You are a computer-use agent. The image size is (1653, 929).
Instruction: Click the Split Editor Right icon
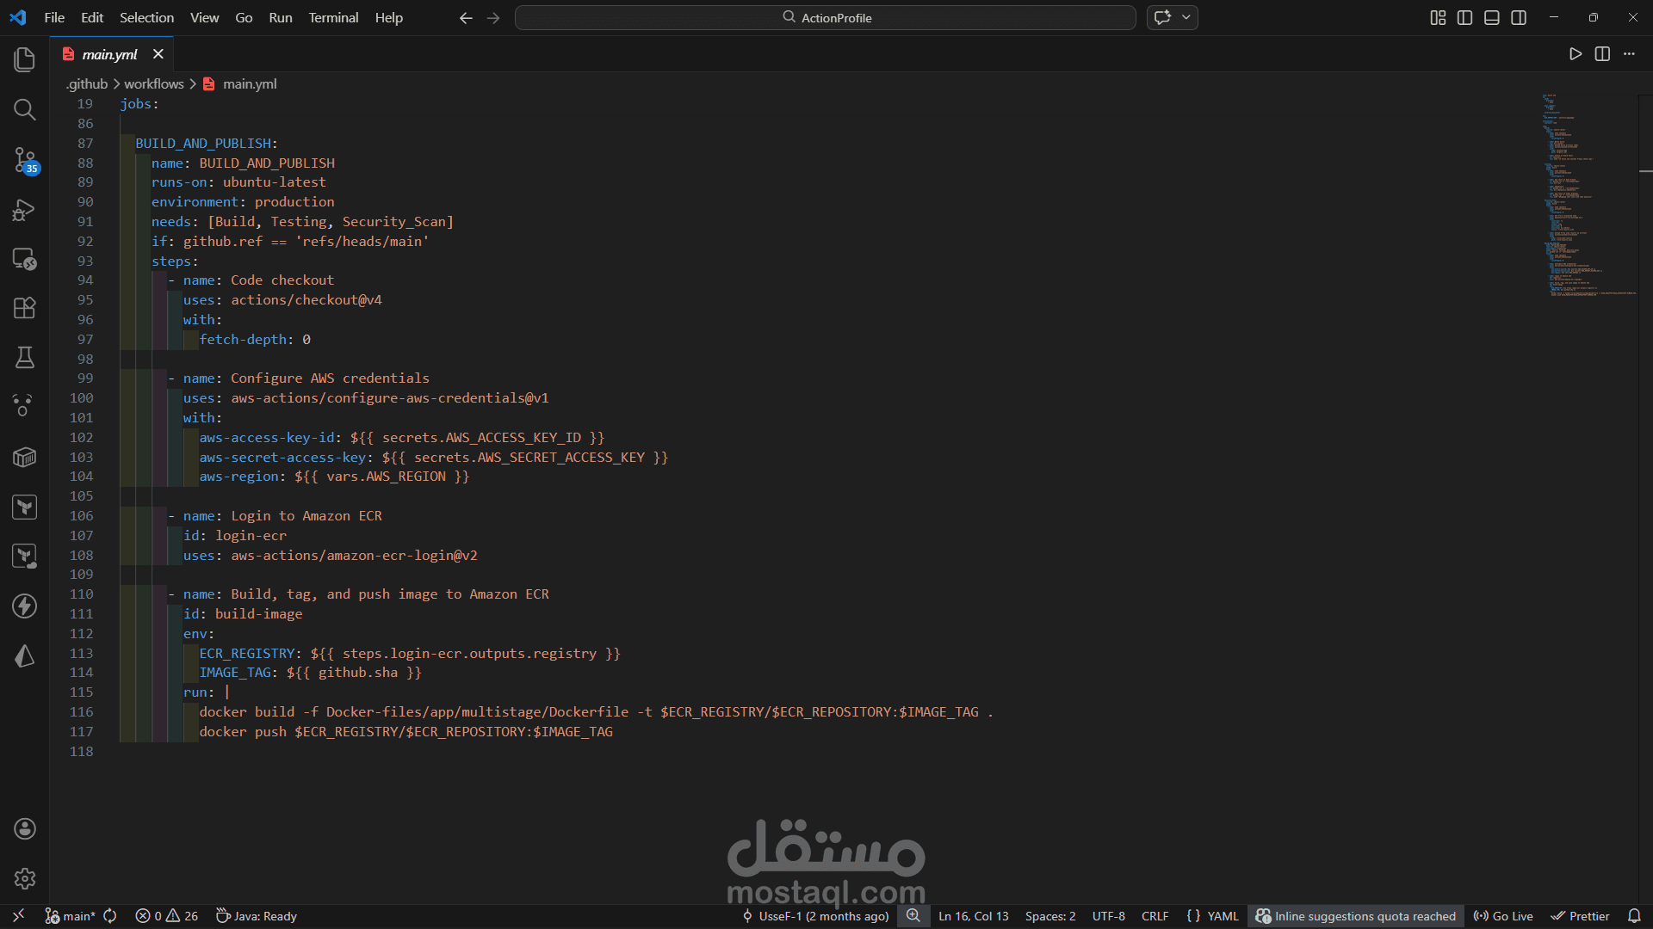(1601, 54)
